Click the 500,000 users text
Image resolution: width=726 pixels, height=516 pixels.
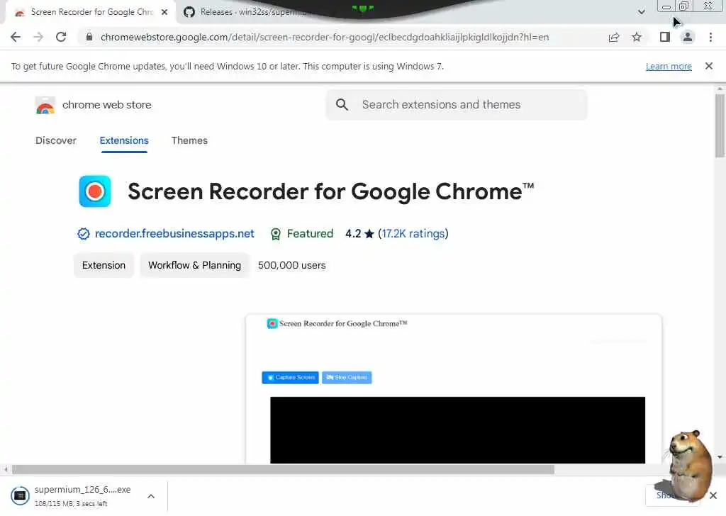point(291,265)
